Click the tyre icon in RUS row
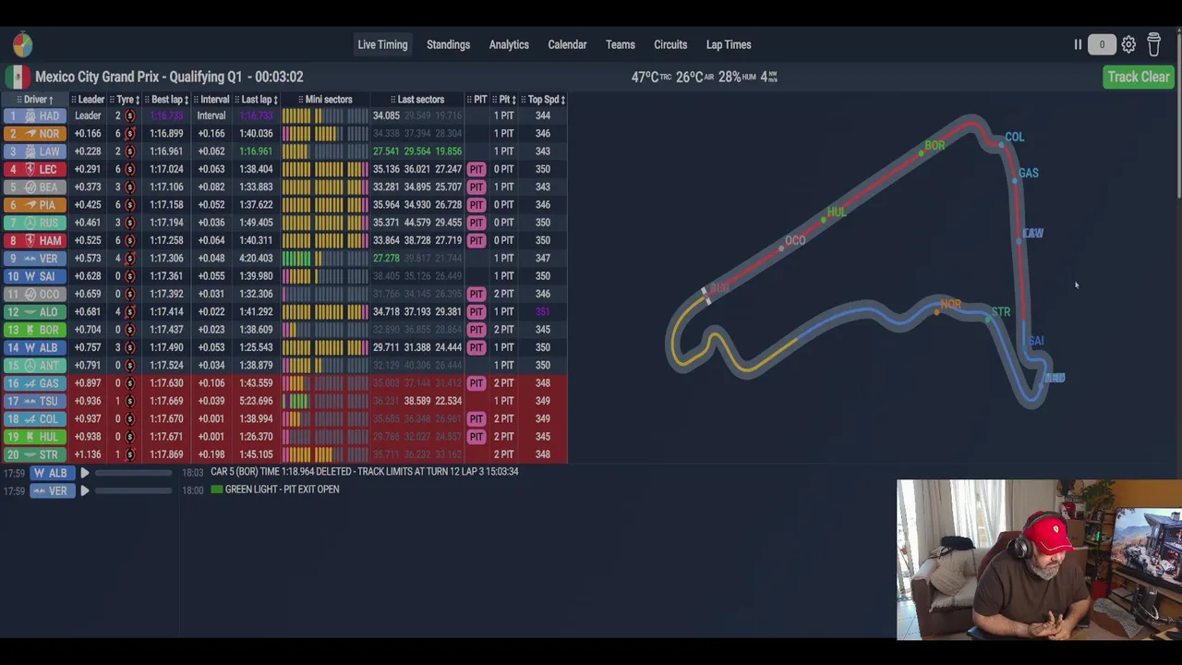 click(x=130, y=223)
